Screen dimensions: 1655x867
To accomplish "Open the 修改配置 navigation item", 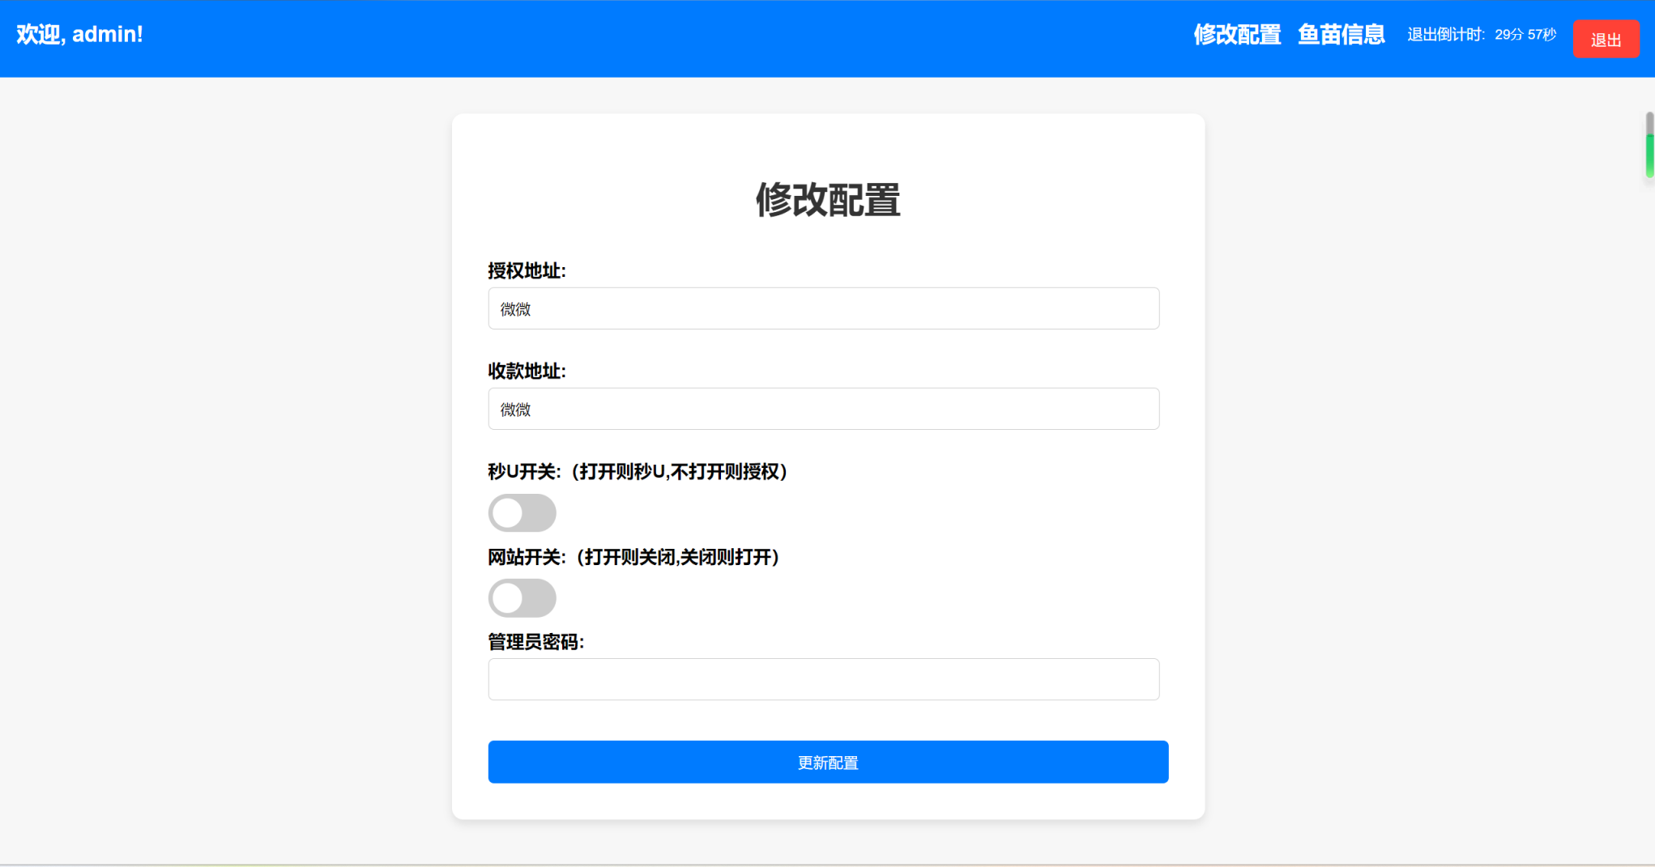I will pyautogui.click(x=1235, y=36).
